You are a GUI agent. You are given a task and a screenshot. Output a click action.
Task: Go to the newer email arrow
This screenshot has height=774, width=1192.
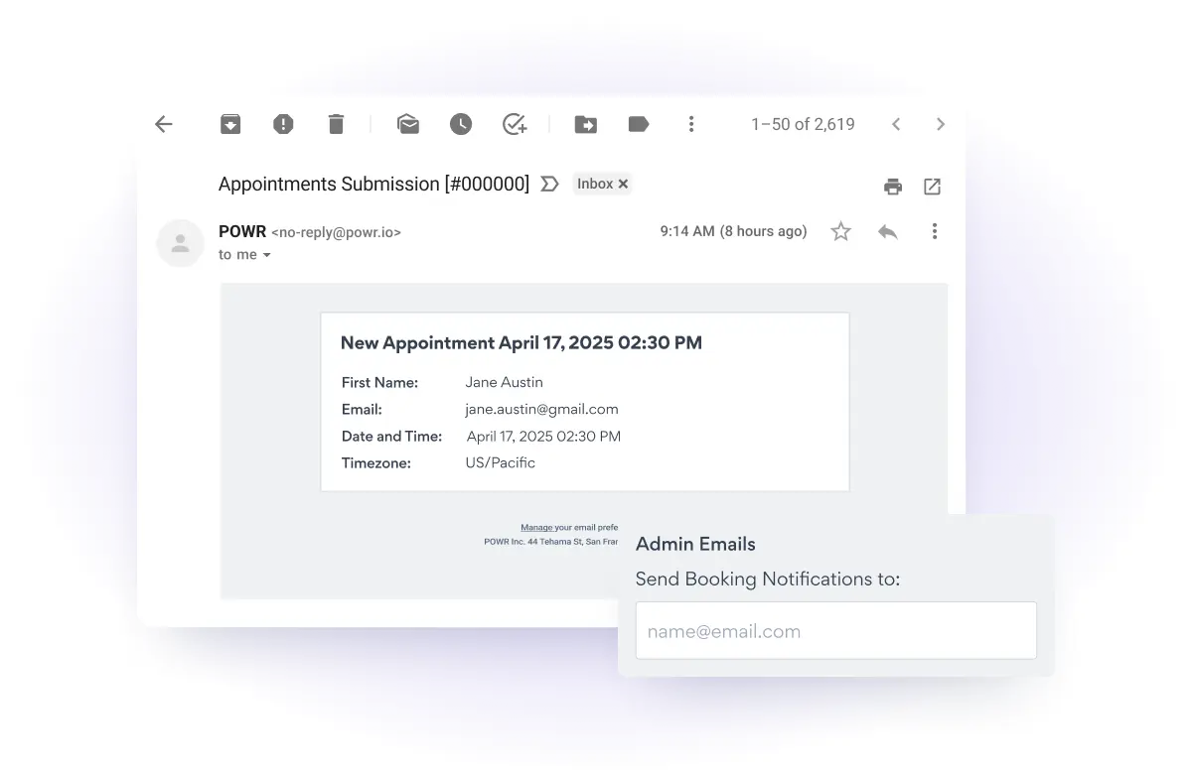click(x=896, y=124)
